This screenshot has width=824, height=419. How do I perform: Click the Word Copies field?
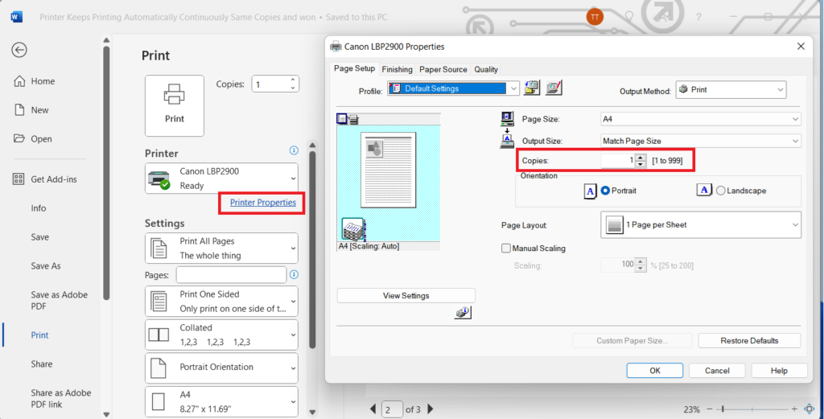pyautogui.click(x=270, y=84)
